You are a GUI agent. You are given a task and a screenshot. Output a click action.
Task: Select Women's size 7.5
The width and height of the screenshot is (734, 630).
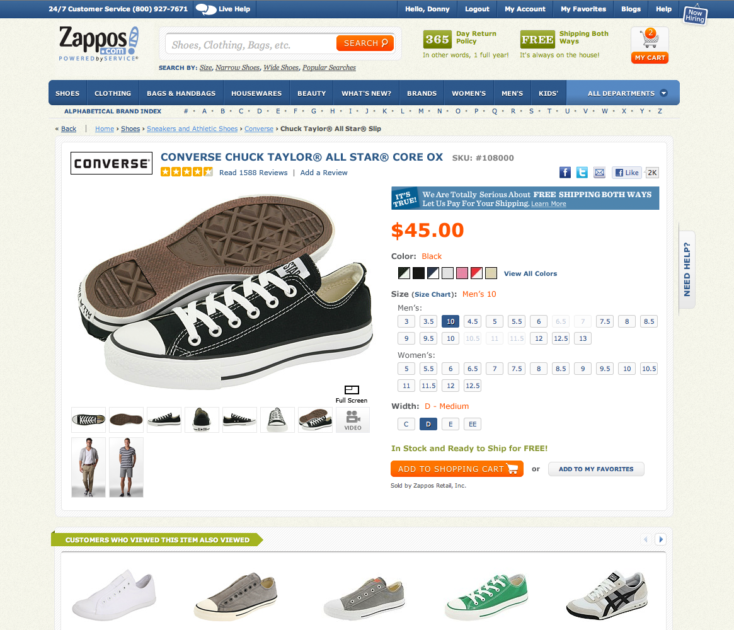click(x=517, y=369)
